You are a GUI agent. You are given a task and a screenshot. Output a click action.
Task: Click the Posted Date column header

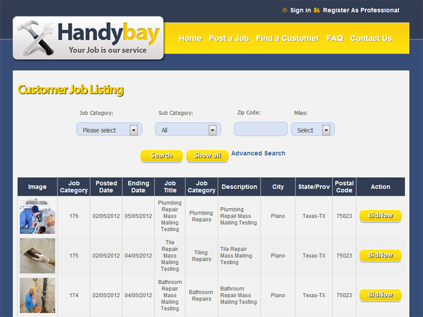click(x=106, y=186)
